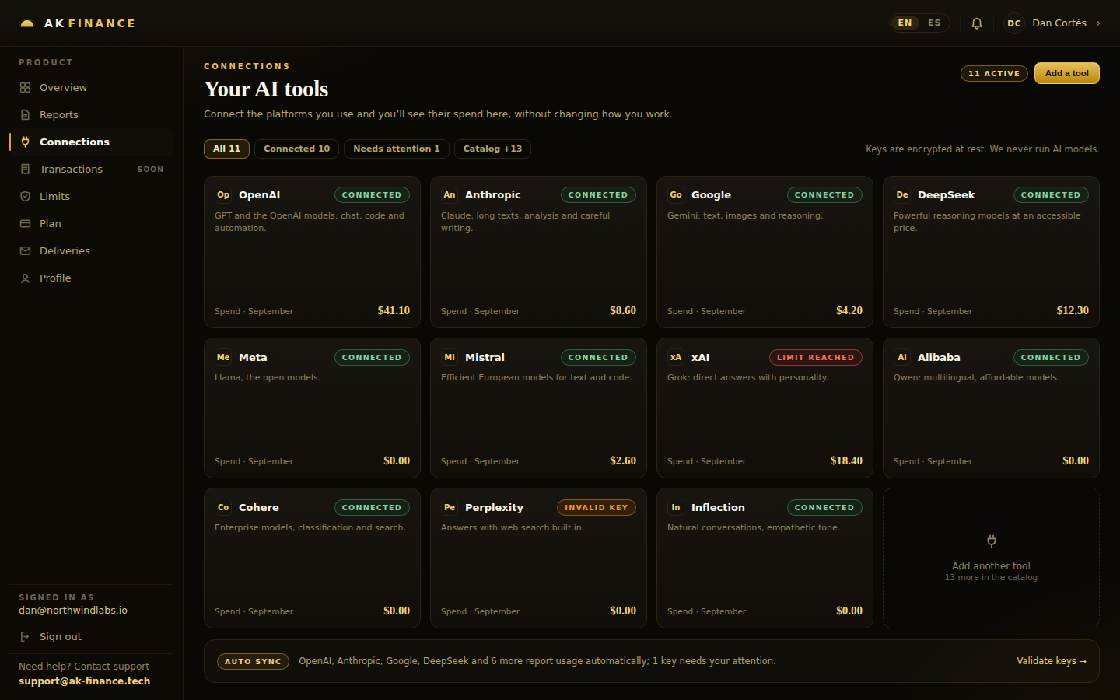Click the dan@northwindlabs.io account email
Viewport: 1120px width, 700px height.
[x=73, y=611]
